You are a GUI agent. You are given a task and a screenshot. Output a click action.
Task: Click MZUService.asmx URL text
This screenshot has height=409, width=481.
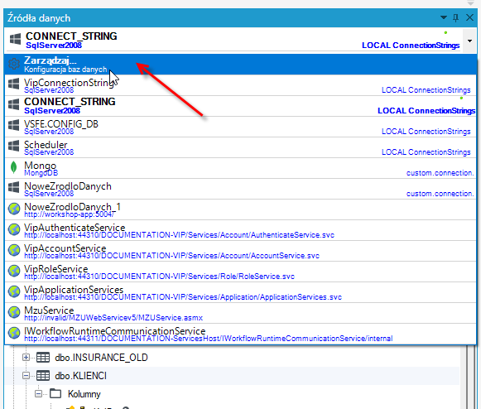coord(113,318)
